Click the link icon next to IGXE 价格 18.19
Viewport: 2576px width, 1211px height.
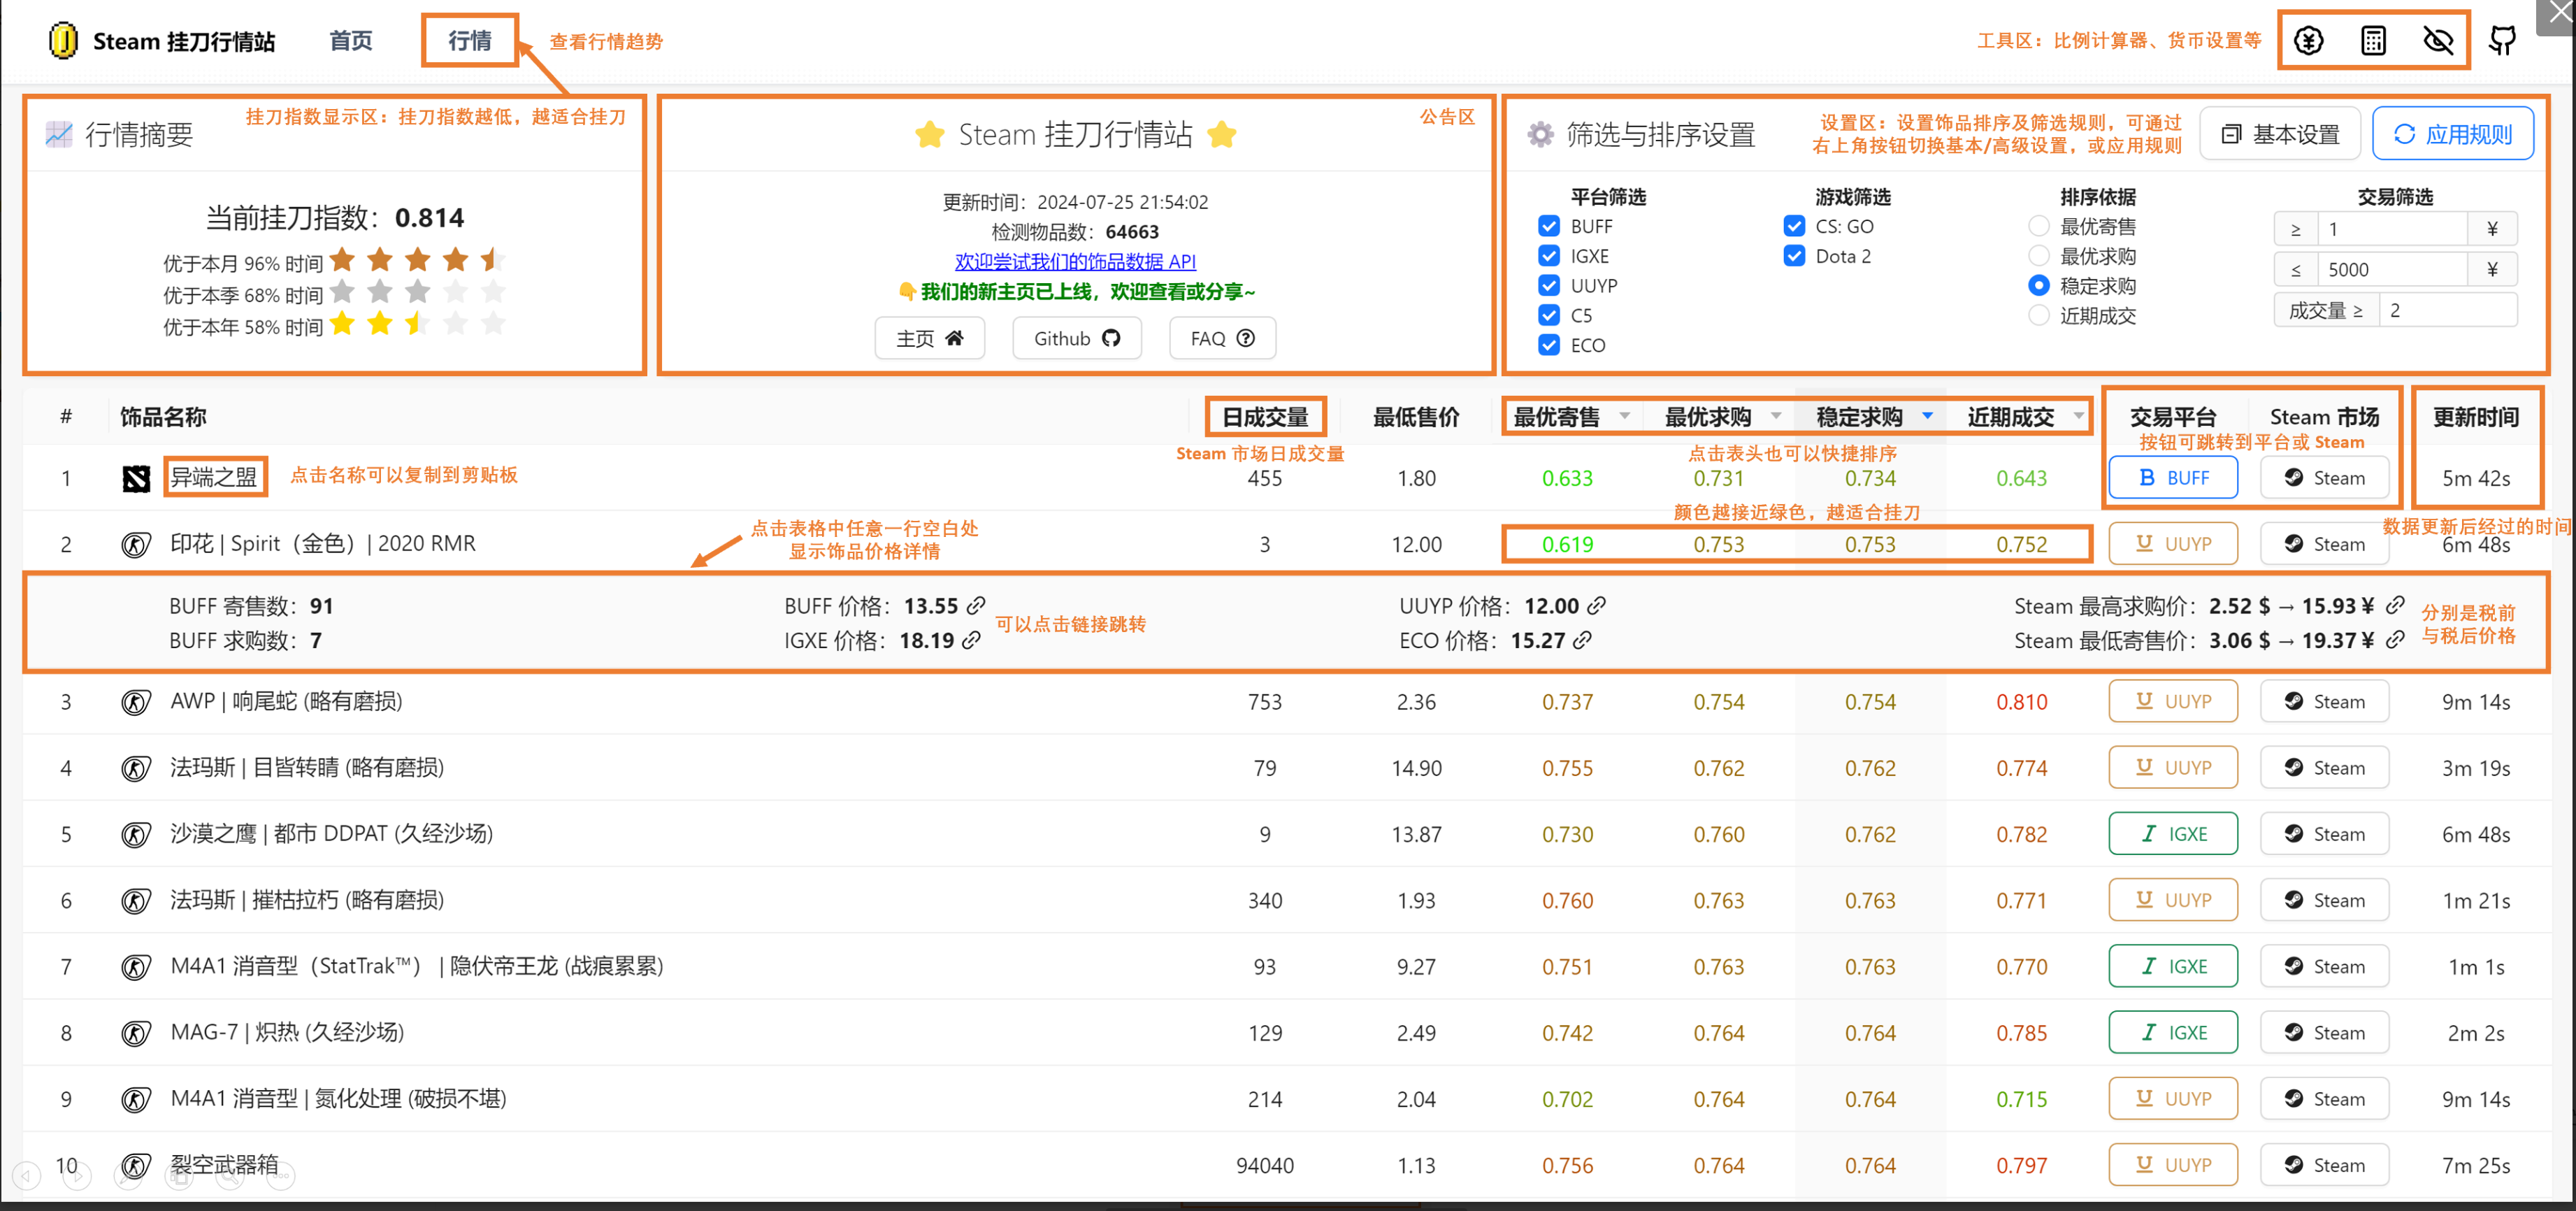click(x=971, y=640)
